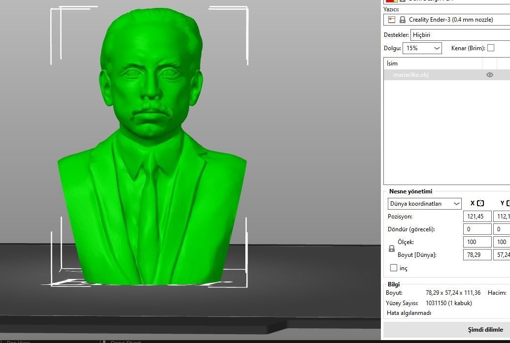Click the printer preset icon beside Creality Ender-3

tap(392, 20)
